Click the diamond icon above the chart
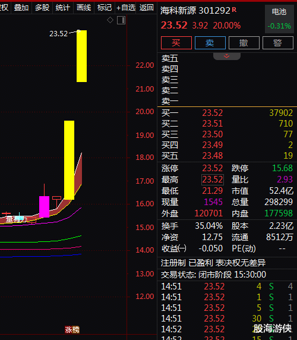 pyautogui.click(x=110, y=20)
